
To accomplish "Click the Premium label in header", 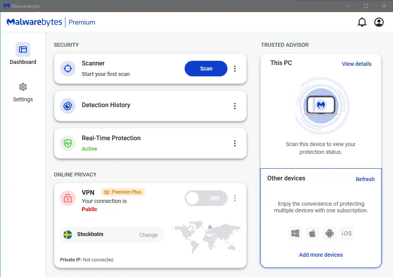I will 82,22.
